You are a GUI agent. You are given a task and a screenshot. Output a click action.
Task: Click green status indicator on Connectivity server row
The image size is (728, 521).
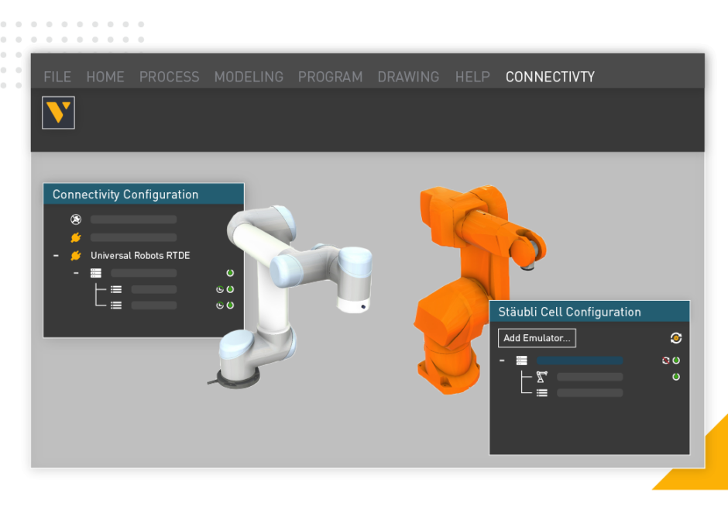[230, 273]
